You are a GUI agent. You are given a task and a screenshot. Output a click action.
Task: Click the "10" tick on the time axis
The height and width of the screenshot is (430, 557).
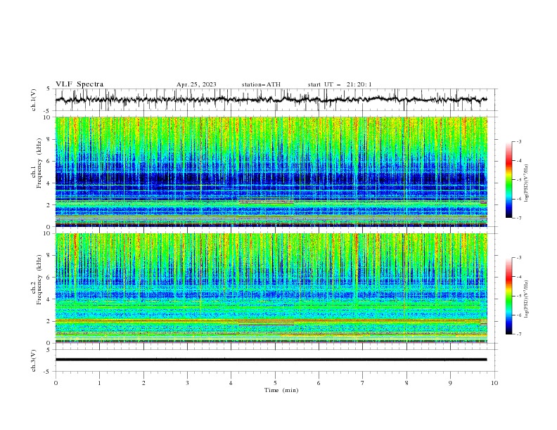[x=494, y=383]
